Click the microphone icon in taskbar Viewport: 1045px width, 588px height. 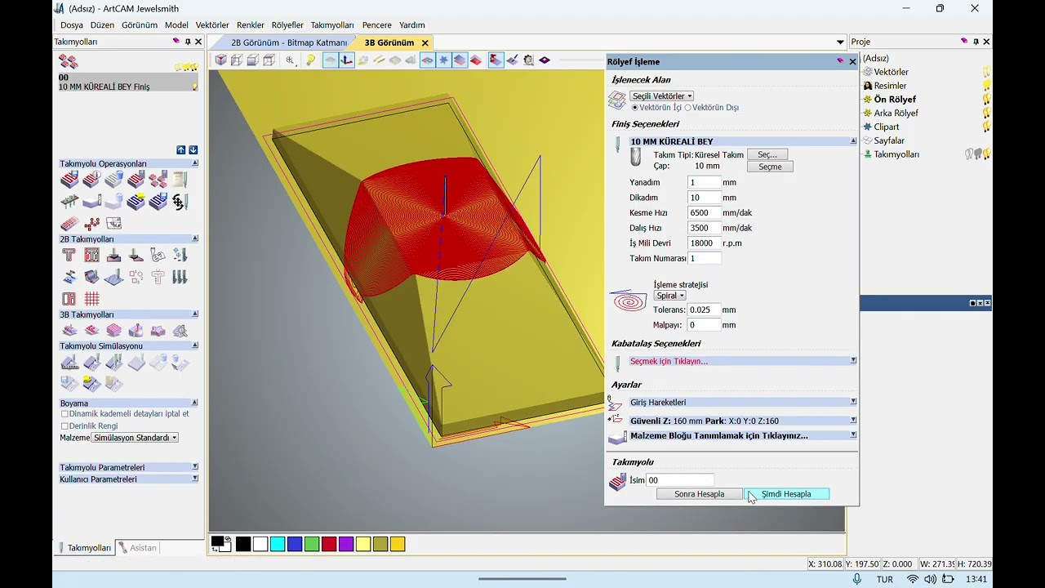856,579
